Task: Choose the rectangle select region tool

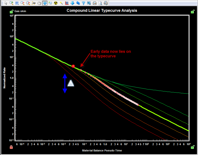Action: [17, 3]
